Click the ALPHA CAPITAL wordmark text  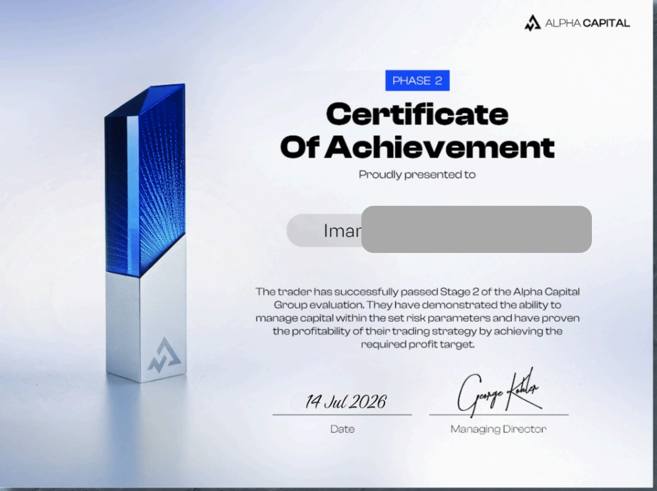587,23
